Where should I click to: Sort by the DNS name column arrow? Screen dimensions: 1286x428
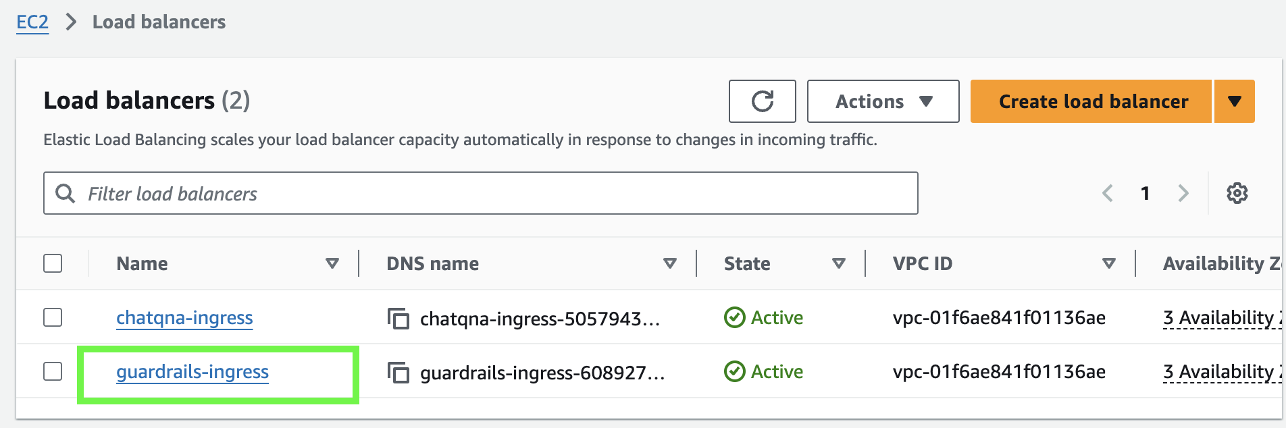tap(670, 263)
